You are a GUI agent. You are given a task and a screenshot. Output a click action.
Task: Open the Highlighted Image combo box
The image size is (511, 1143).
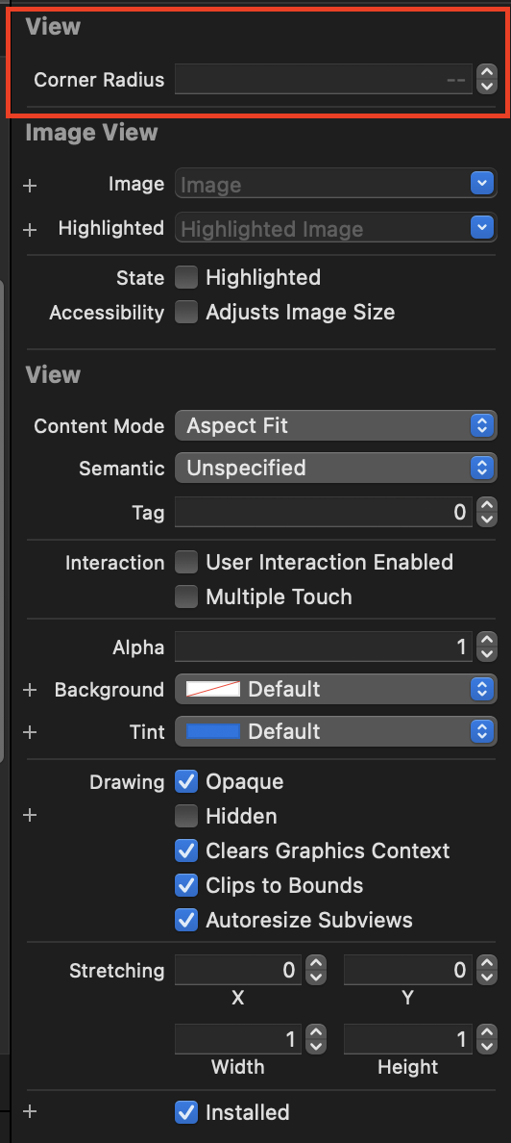coord(335,227)
